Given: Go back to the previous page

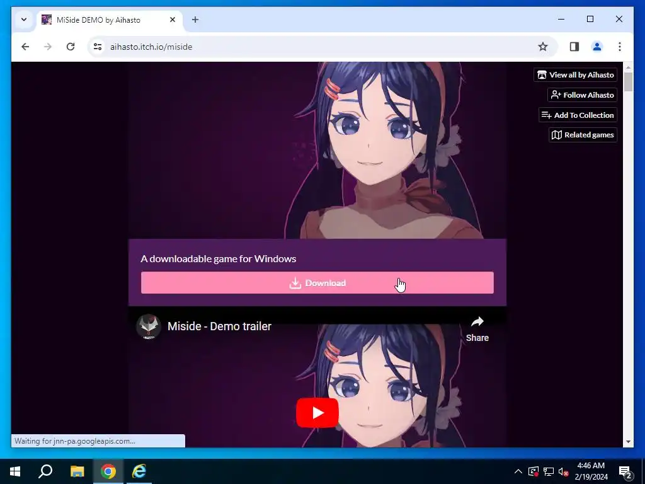Looking at the screenshot, I should [25, 47].
